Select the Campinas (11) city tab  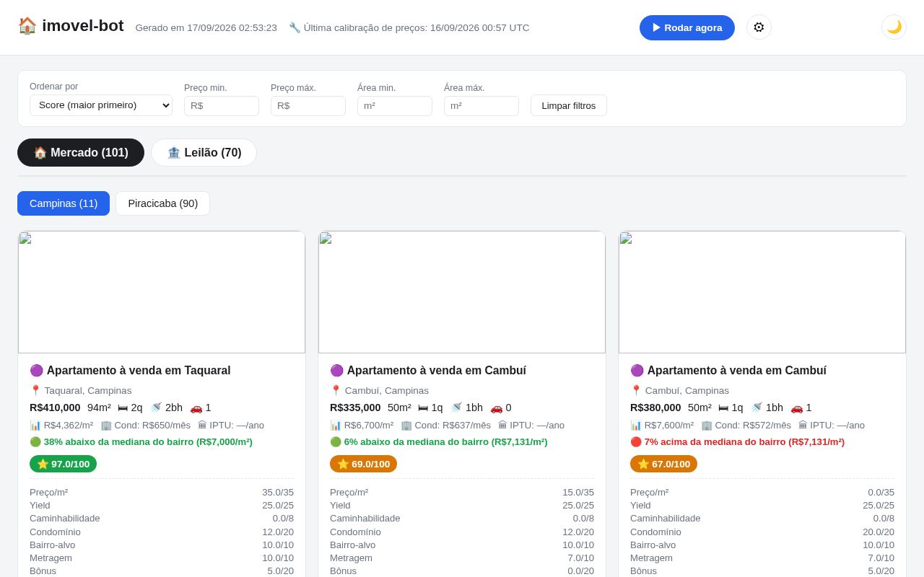tap(64, 203)
